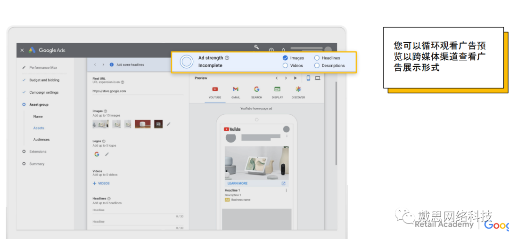Open external link icon next to LEARN MORE
This screenshot has width=509, height=239.
coord(283,183)
